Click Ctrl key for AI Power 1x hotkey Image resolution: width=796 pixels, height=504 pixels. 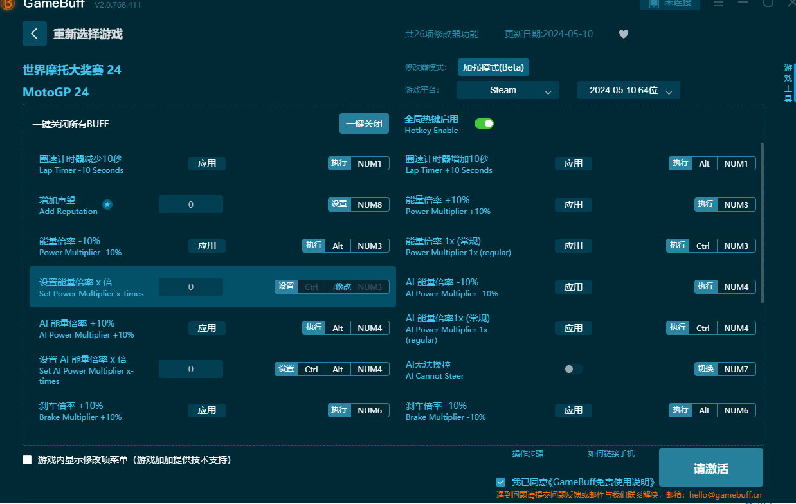pyautogui.click(x=703, y=328)
